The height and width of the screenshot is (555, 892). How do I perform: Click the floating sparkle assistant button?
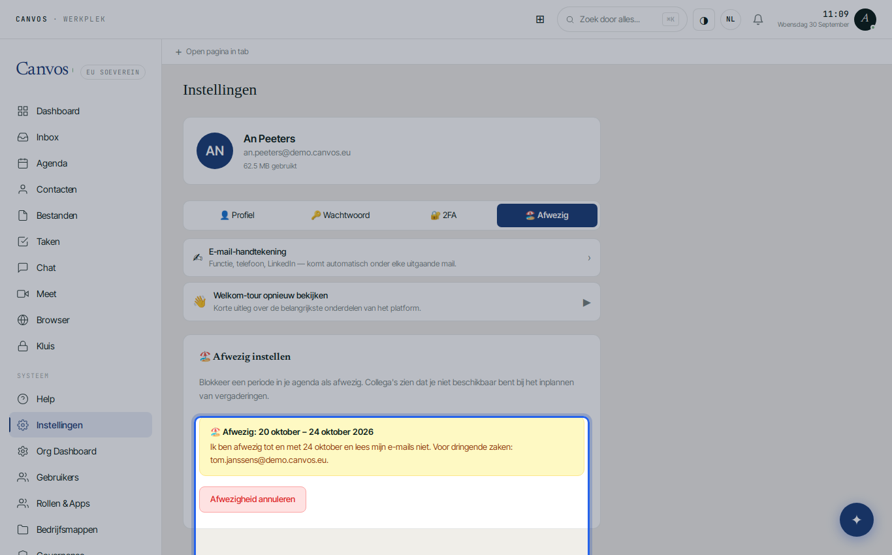857,520
